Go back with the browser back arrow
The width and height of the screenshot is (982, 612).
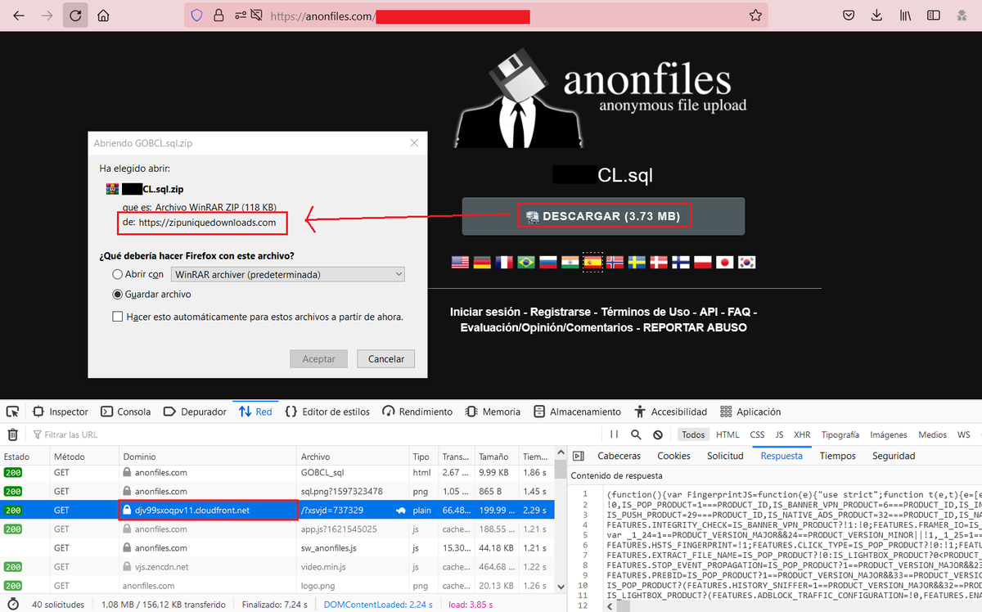coord(19,16)
